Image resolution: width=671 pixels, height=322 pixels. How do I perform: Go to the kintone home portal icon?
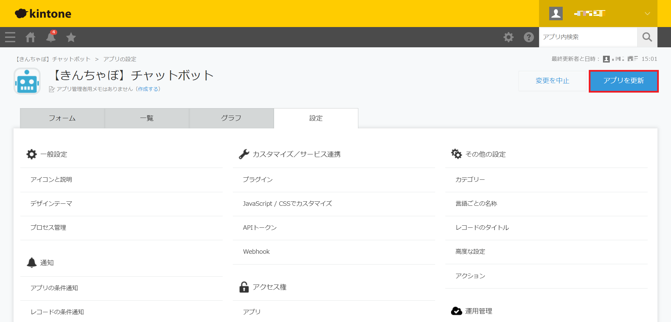tap(30, 37)
